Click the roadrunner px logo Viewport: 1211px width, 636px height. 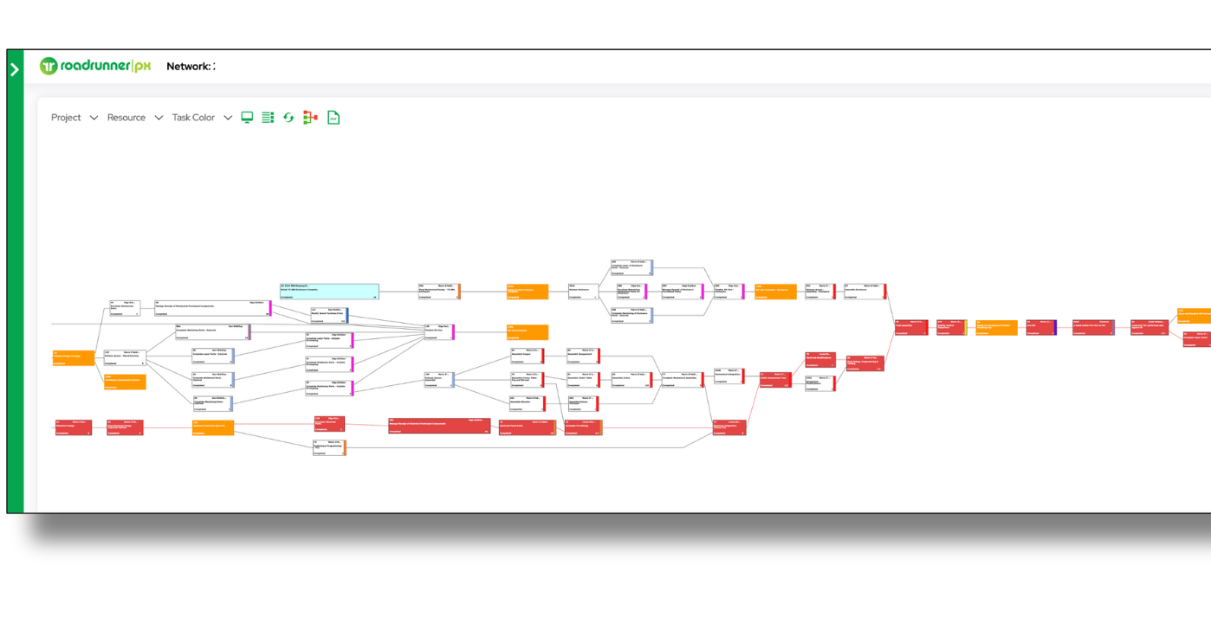pyautogui.click(x=95, y=67)
